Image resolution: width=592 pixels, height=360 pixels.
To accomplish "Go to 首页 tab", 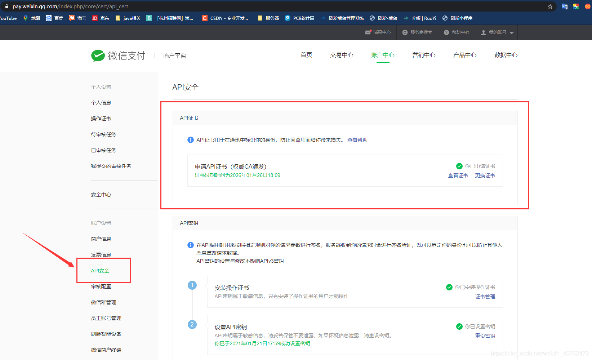I will pyautogui.click(x=306, y=55).
